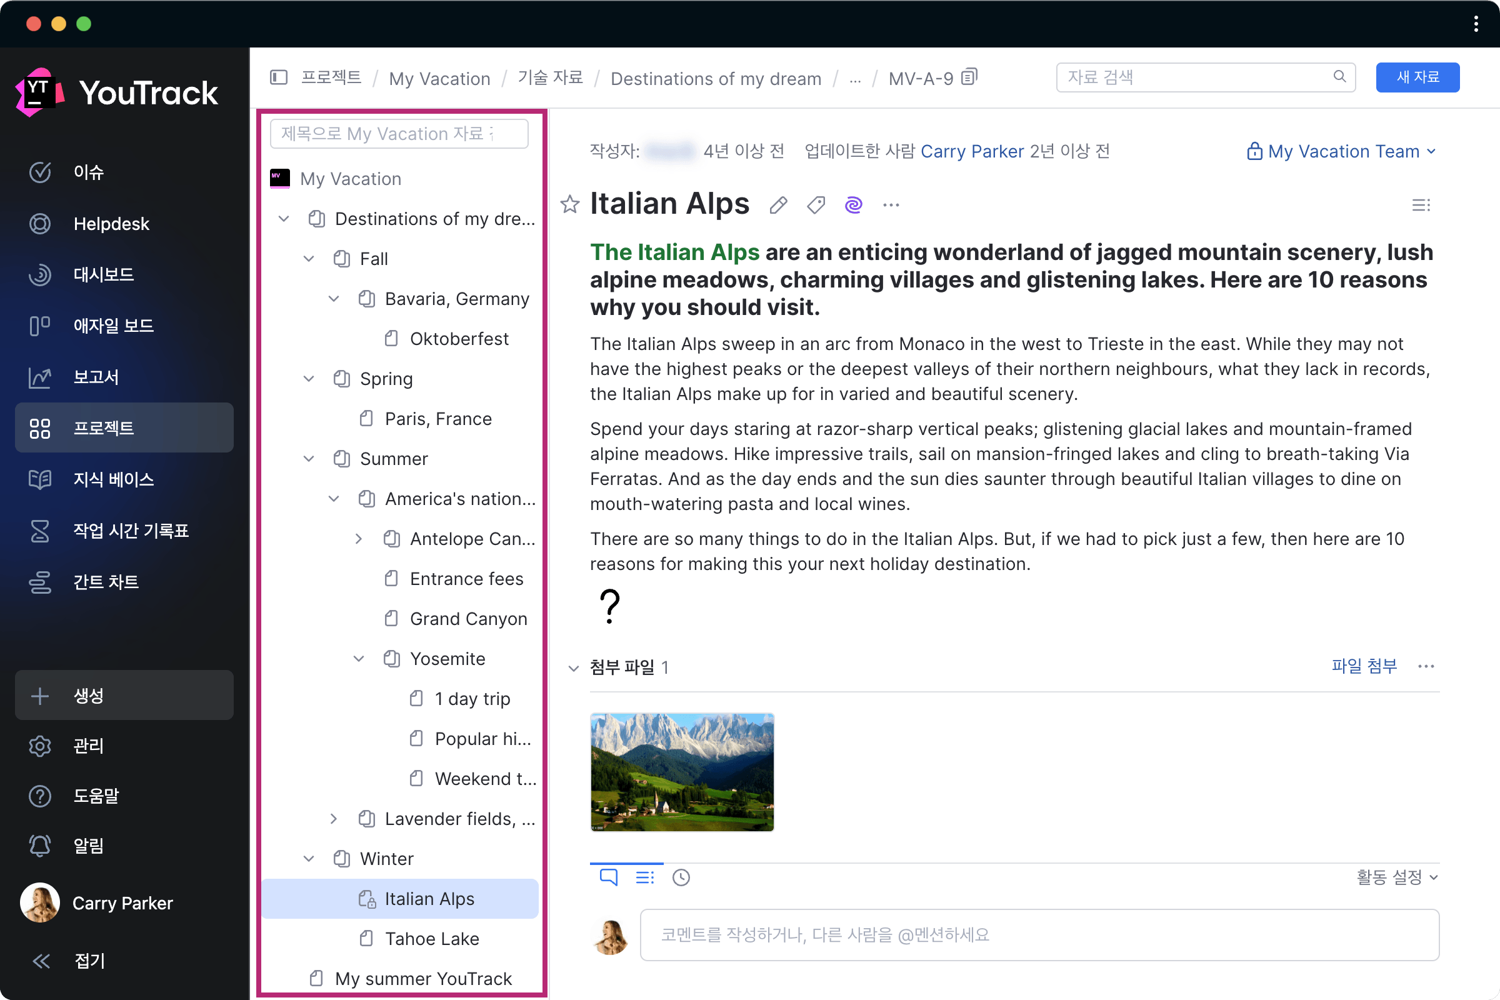
Task: Expand the Lavender fields tree node
Action: tap(334, 819)
